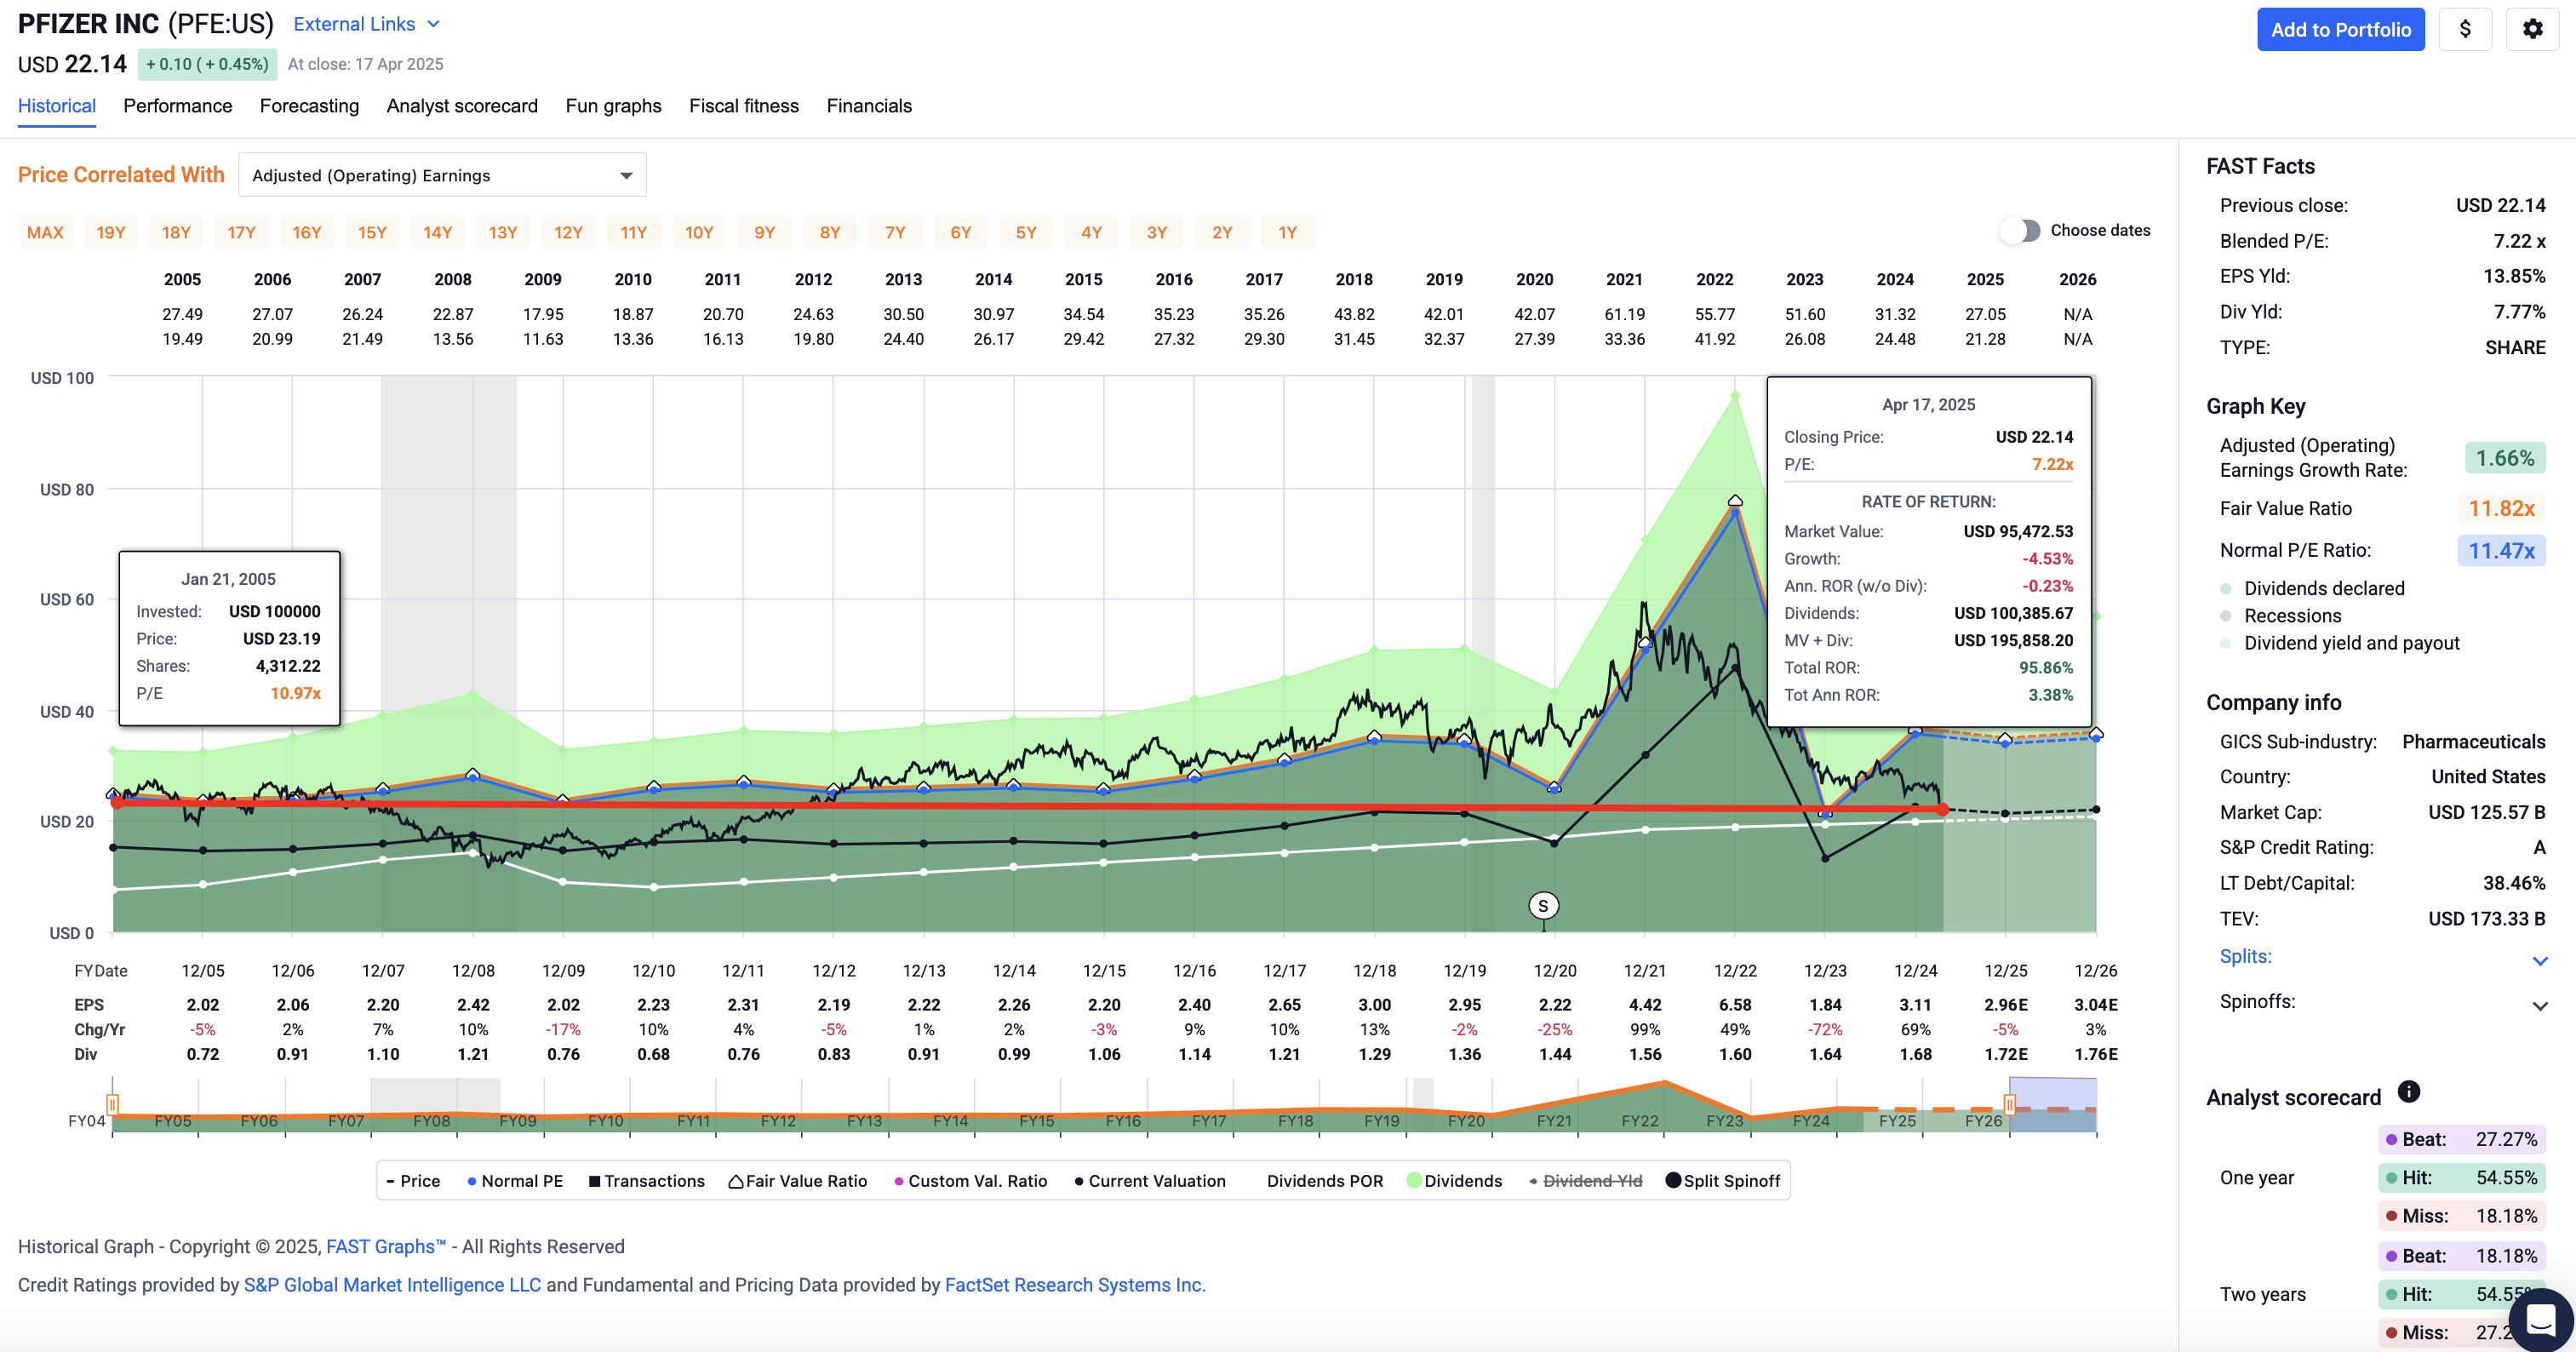Image resolution: width=2576 pixels, height=1352 pixels.
Task: Click the Fair Value Ratio legend icon
Action: 736,1181
